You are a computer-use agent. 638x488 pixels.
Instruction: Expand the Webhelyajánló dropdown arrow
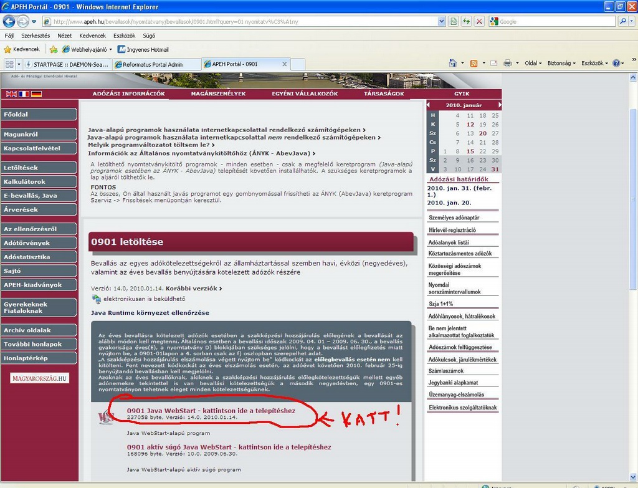110,50
